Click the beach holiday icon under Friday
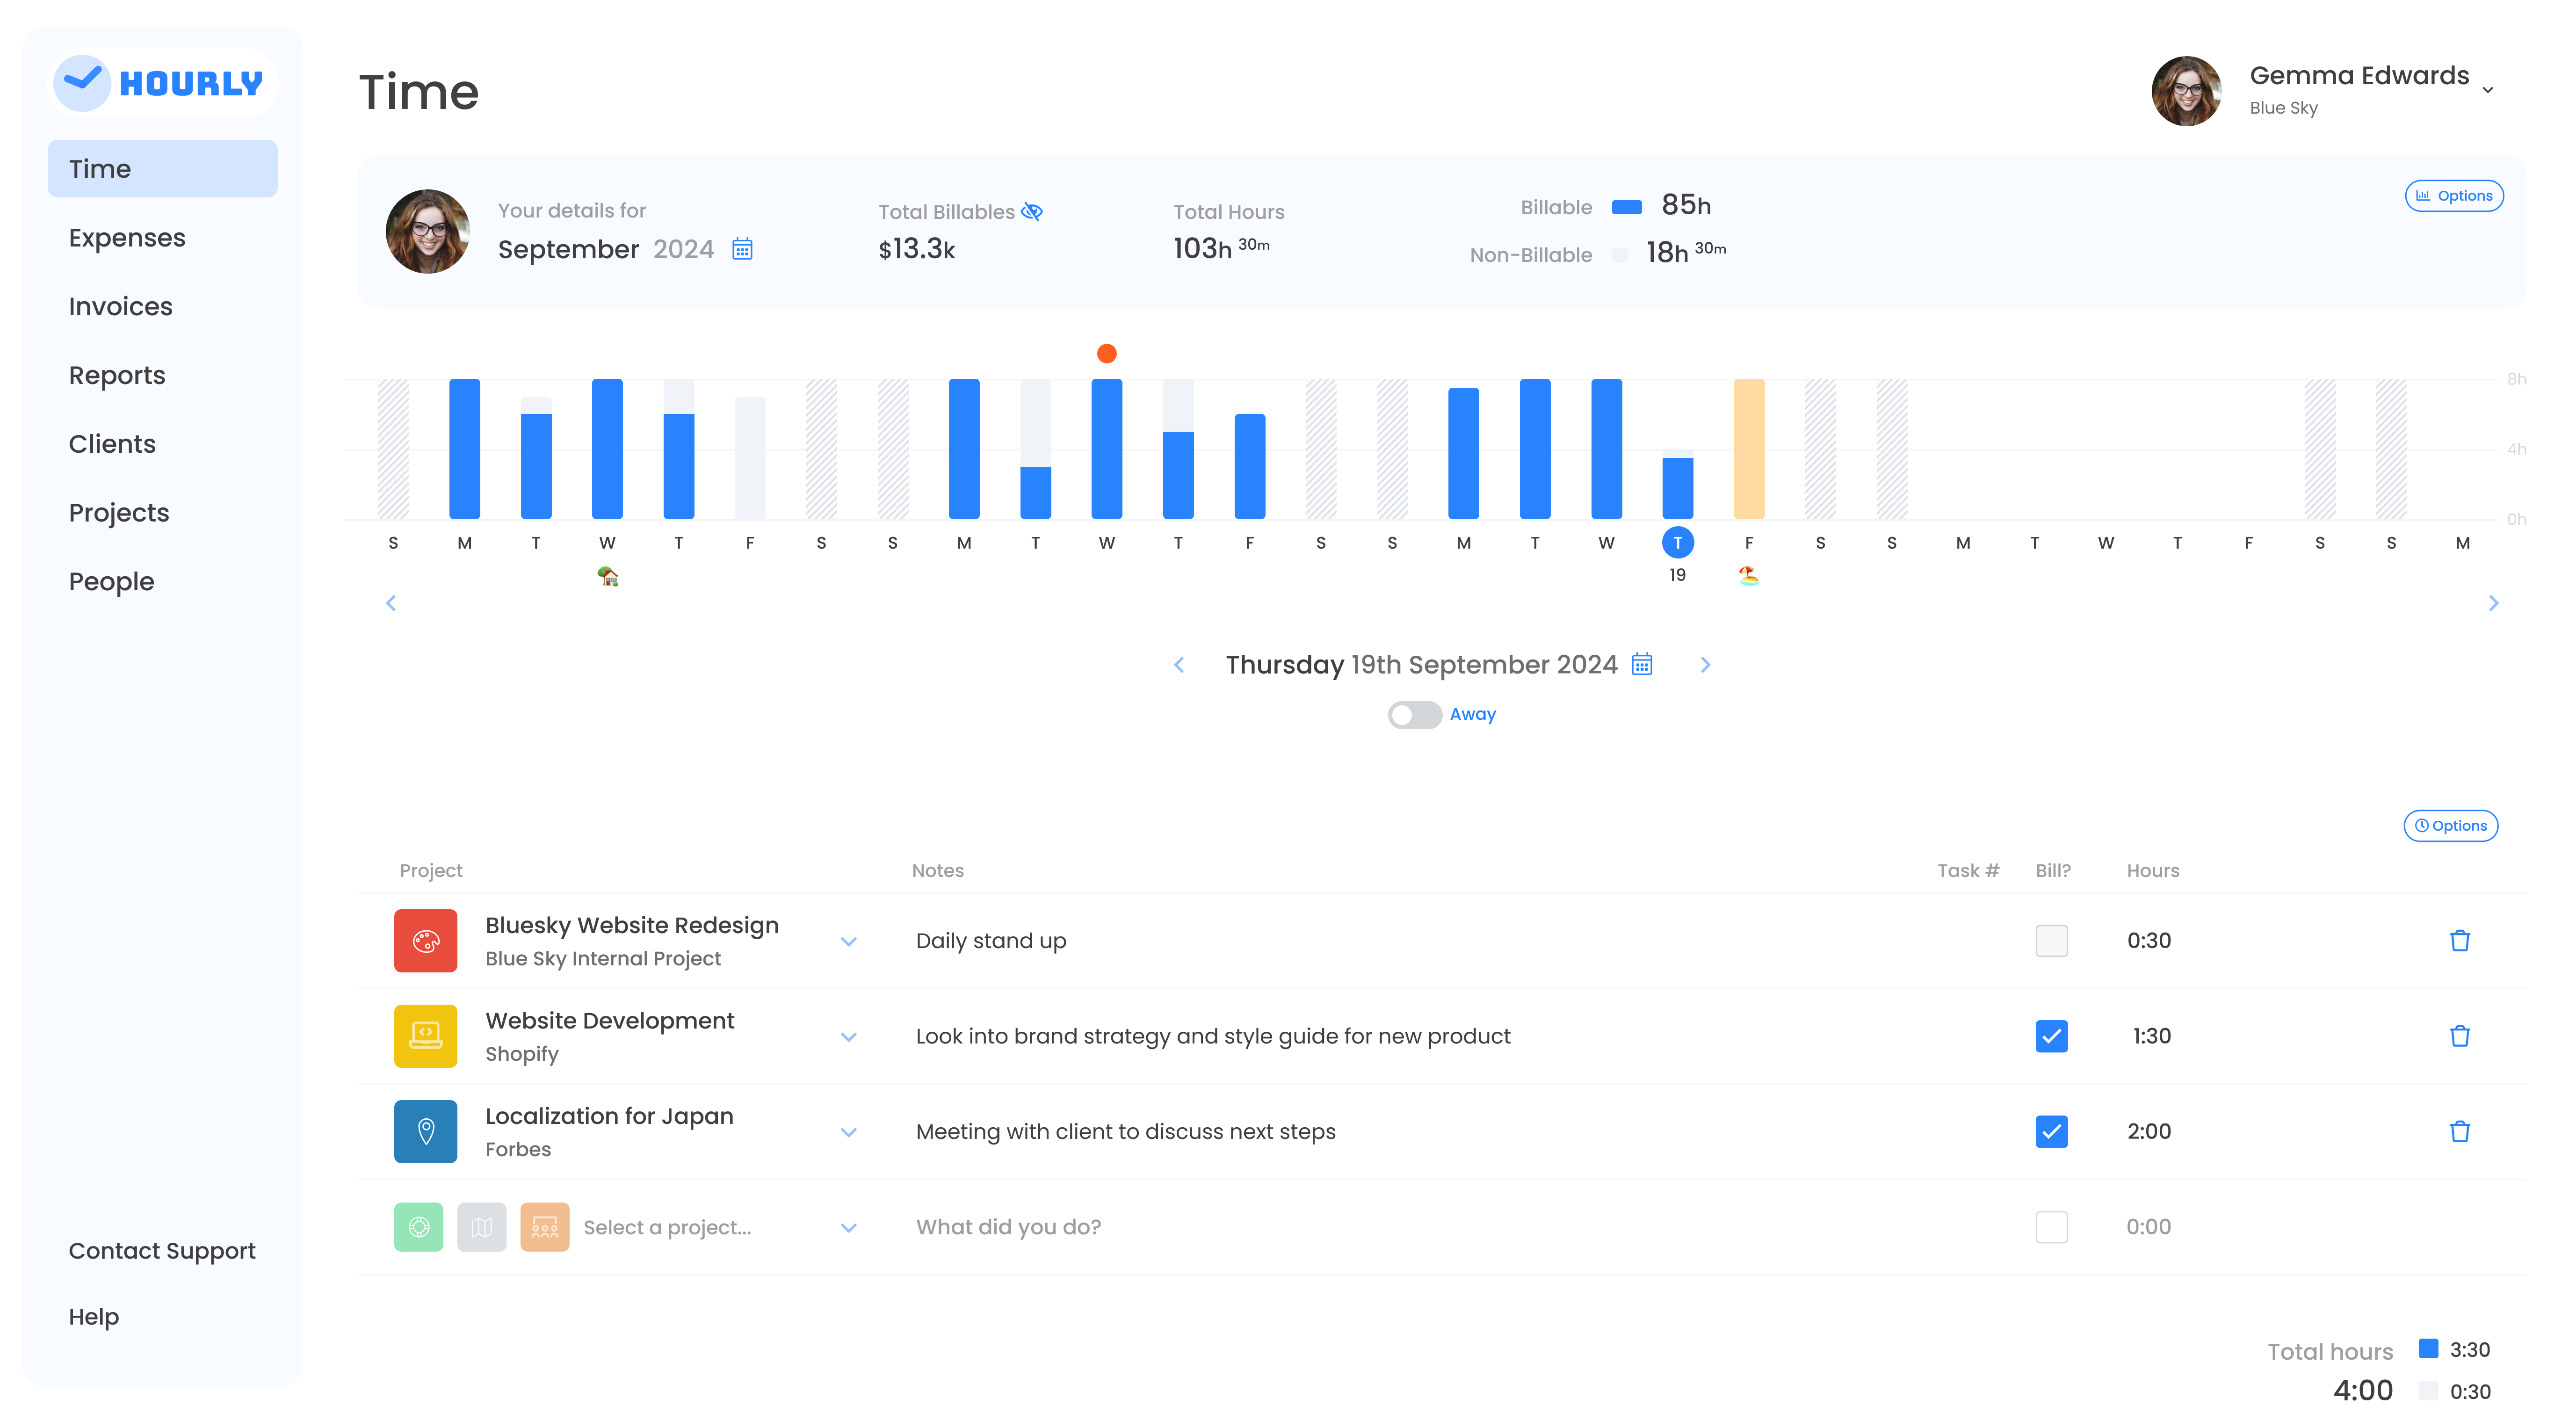The height and width of the screenshot is (1413, 2576). coord(1748,575)
